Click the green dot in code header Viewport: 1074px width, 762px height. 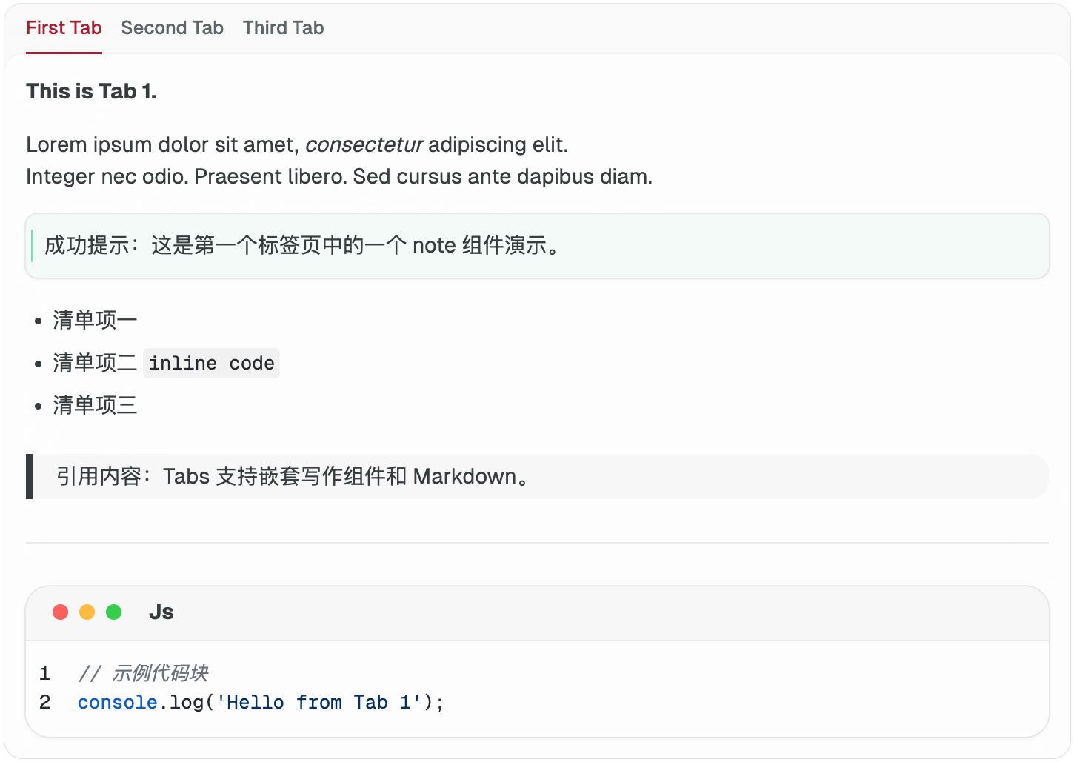(114, 612)
